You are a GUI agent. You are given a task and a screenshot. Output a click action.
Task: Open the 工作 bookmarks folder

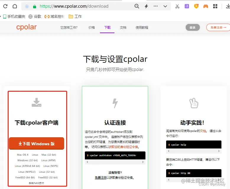pos(75,17)
